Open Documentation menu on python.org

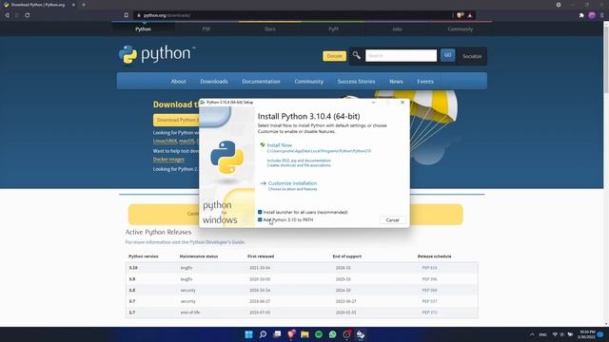pyautogui.click(x=261, y=82)
